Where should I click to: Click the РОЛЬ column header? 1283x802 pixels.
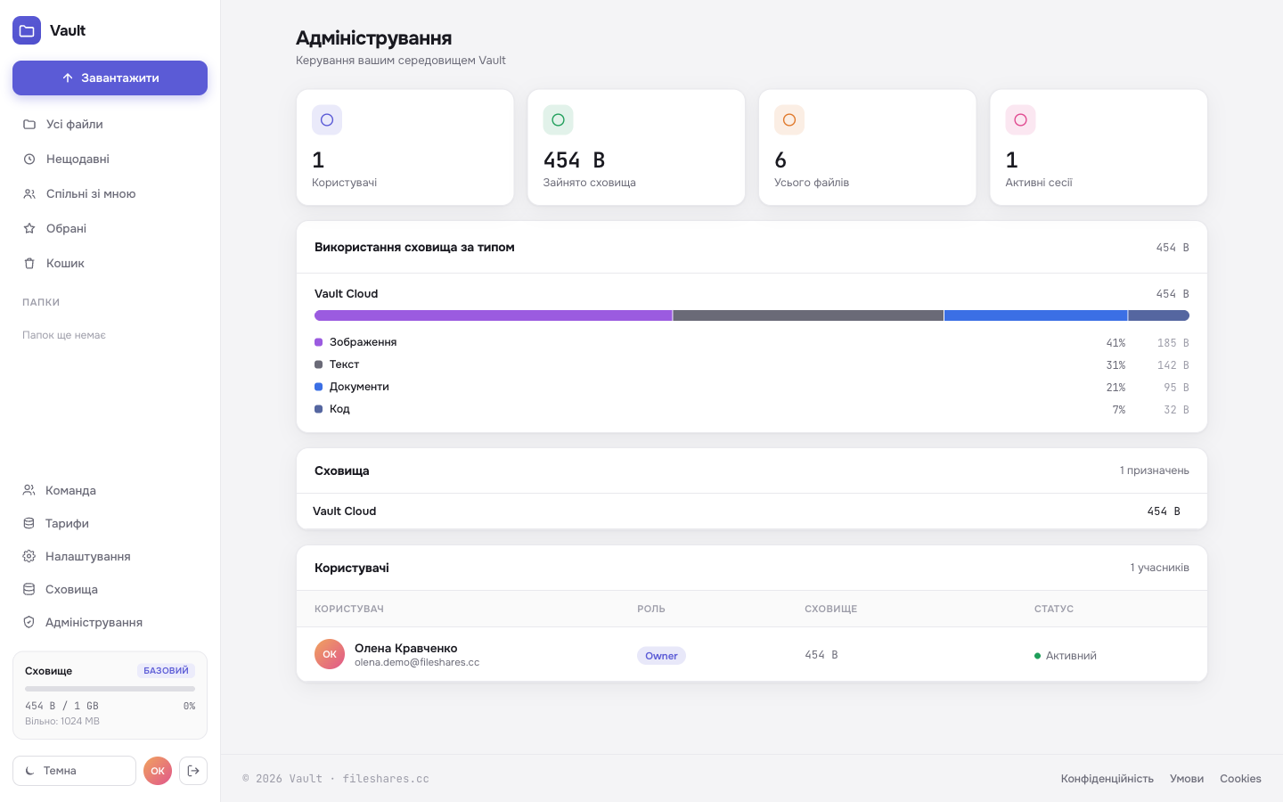(x=651, y=609)
